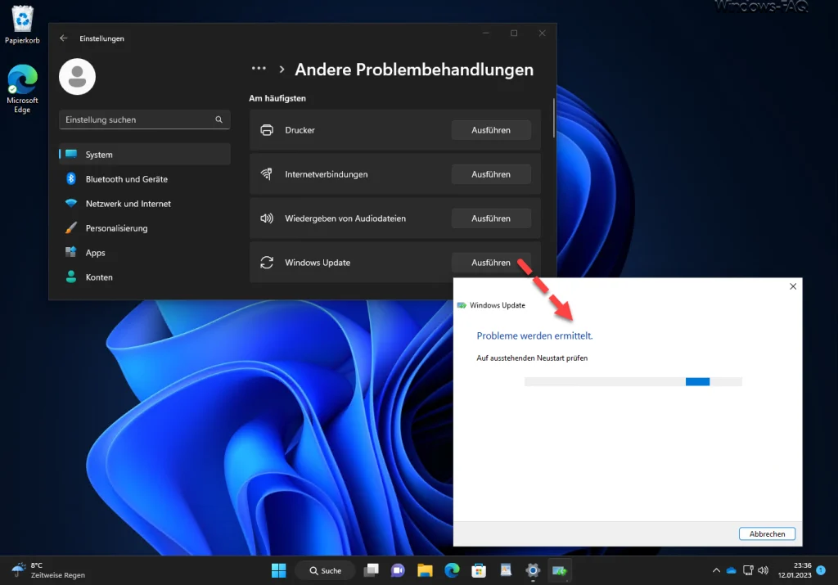Cancel troubleshooting with Abbrechen button
Image resolution: width=838 pixels, height=585 pixels.
(767, 533)
